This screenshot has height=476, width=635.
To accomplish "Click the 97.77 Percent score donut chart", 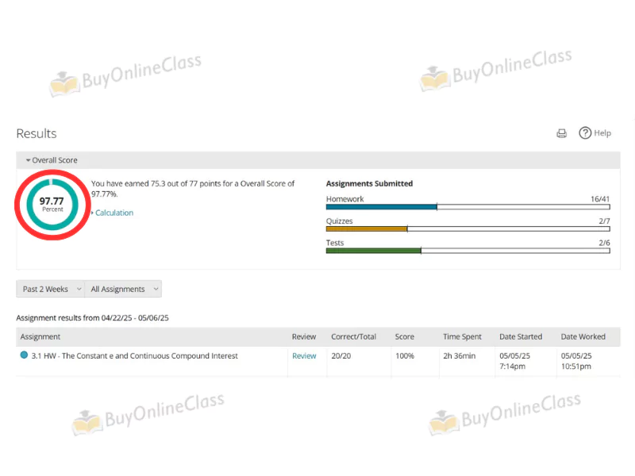I will 52,204.
